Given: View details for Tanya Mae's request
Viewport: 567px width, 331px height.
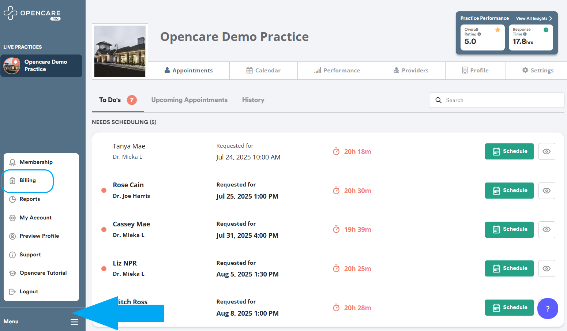Looking at the screenshot, I should 547,151.
